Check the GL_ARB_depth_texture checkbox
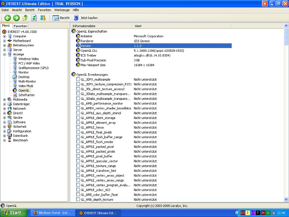The height and width of the screenshot is (217, 289). (x=78, y=199)
